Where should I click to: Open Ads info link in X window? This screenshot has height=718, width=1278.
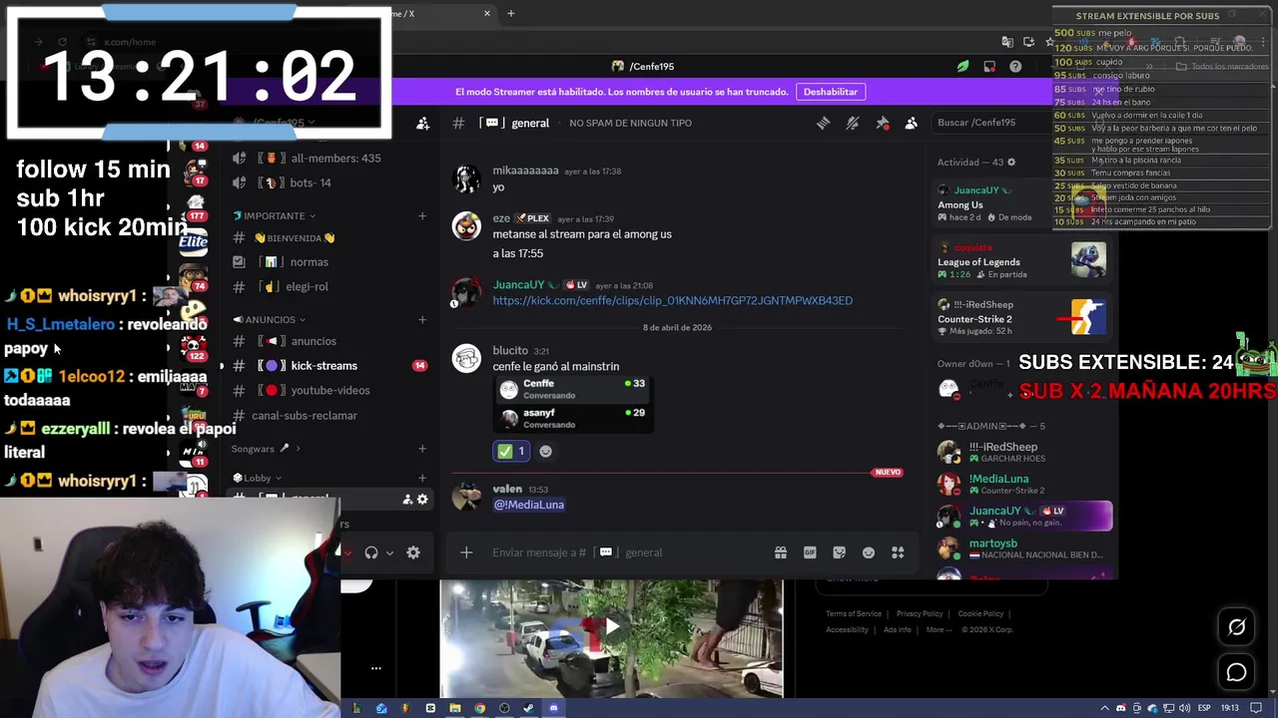897,629
